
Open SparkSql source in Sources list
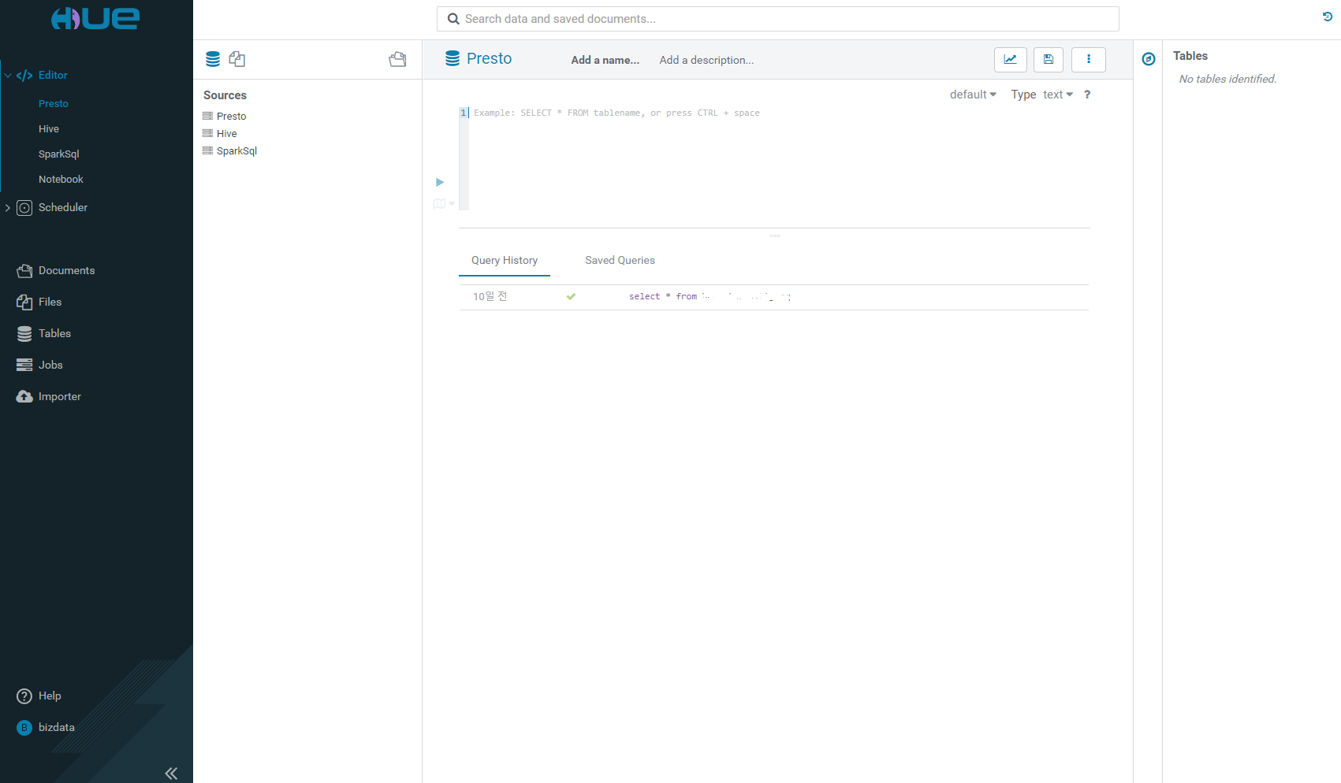click(x=237, y=150)
